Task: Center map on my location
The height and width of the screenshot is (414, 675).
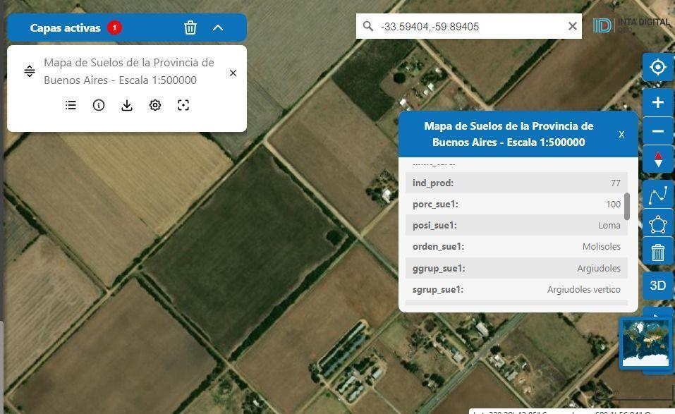Action: point(658,67)
